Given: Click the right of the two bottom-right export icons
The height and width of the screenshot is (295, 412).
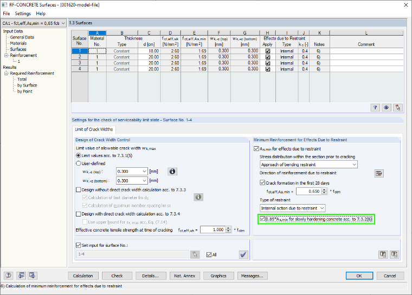Looking at the screenshot, I should 394,254.
